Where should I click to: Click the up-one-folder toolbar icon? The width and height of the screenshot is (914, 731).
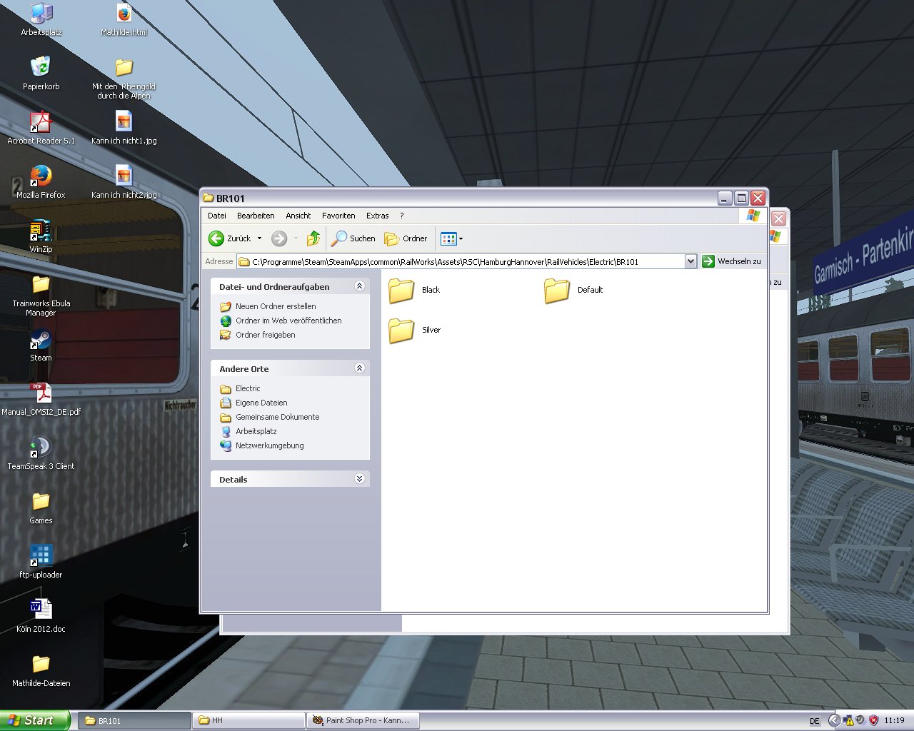pos(313,238)
